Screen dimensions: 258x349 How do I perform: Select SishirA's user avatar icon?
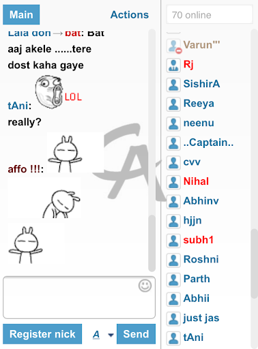[173, 85]
